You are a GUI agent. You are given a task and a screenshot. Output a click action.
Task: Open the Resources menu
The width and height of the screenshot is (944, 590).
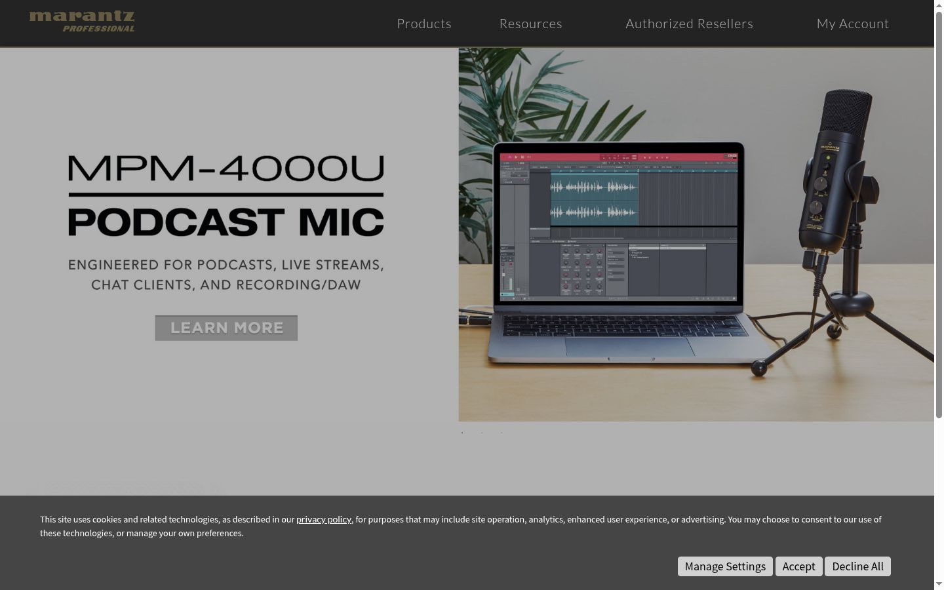point(531,24)
